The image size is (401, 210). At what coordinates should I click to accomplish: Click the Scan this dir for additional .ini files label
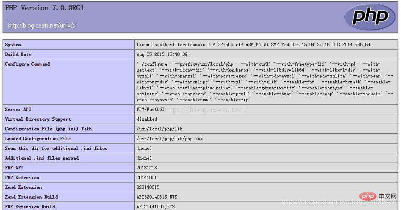(x=56, y=148)
